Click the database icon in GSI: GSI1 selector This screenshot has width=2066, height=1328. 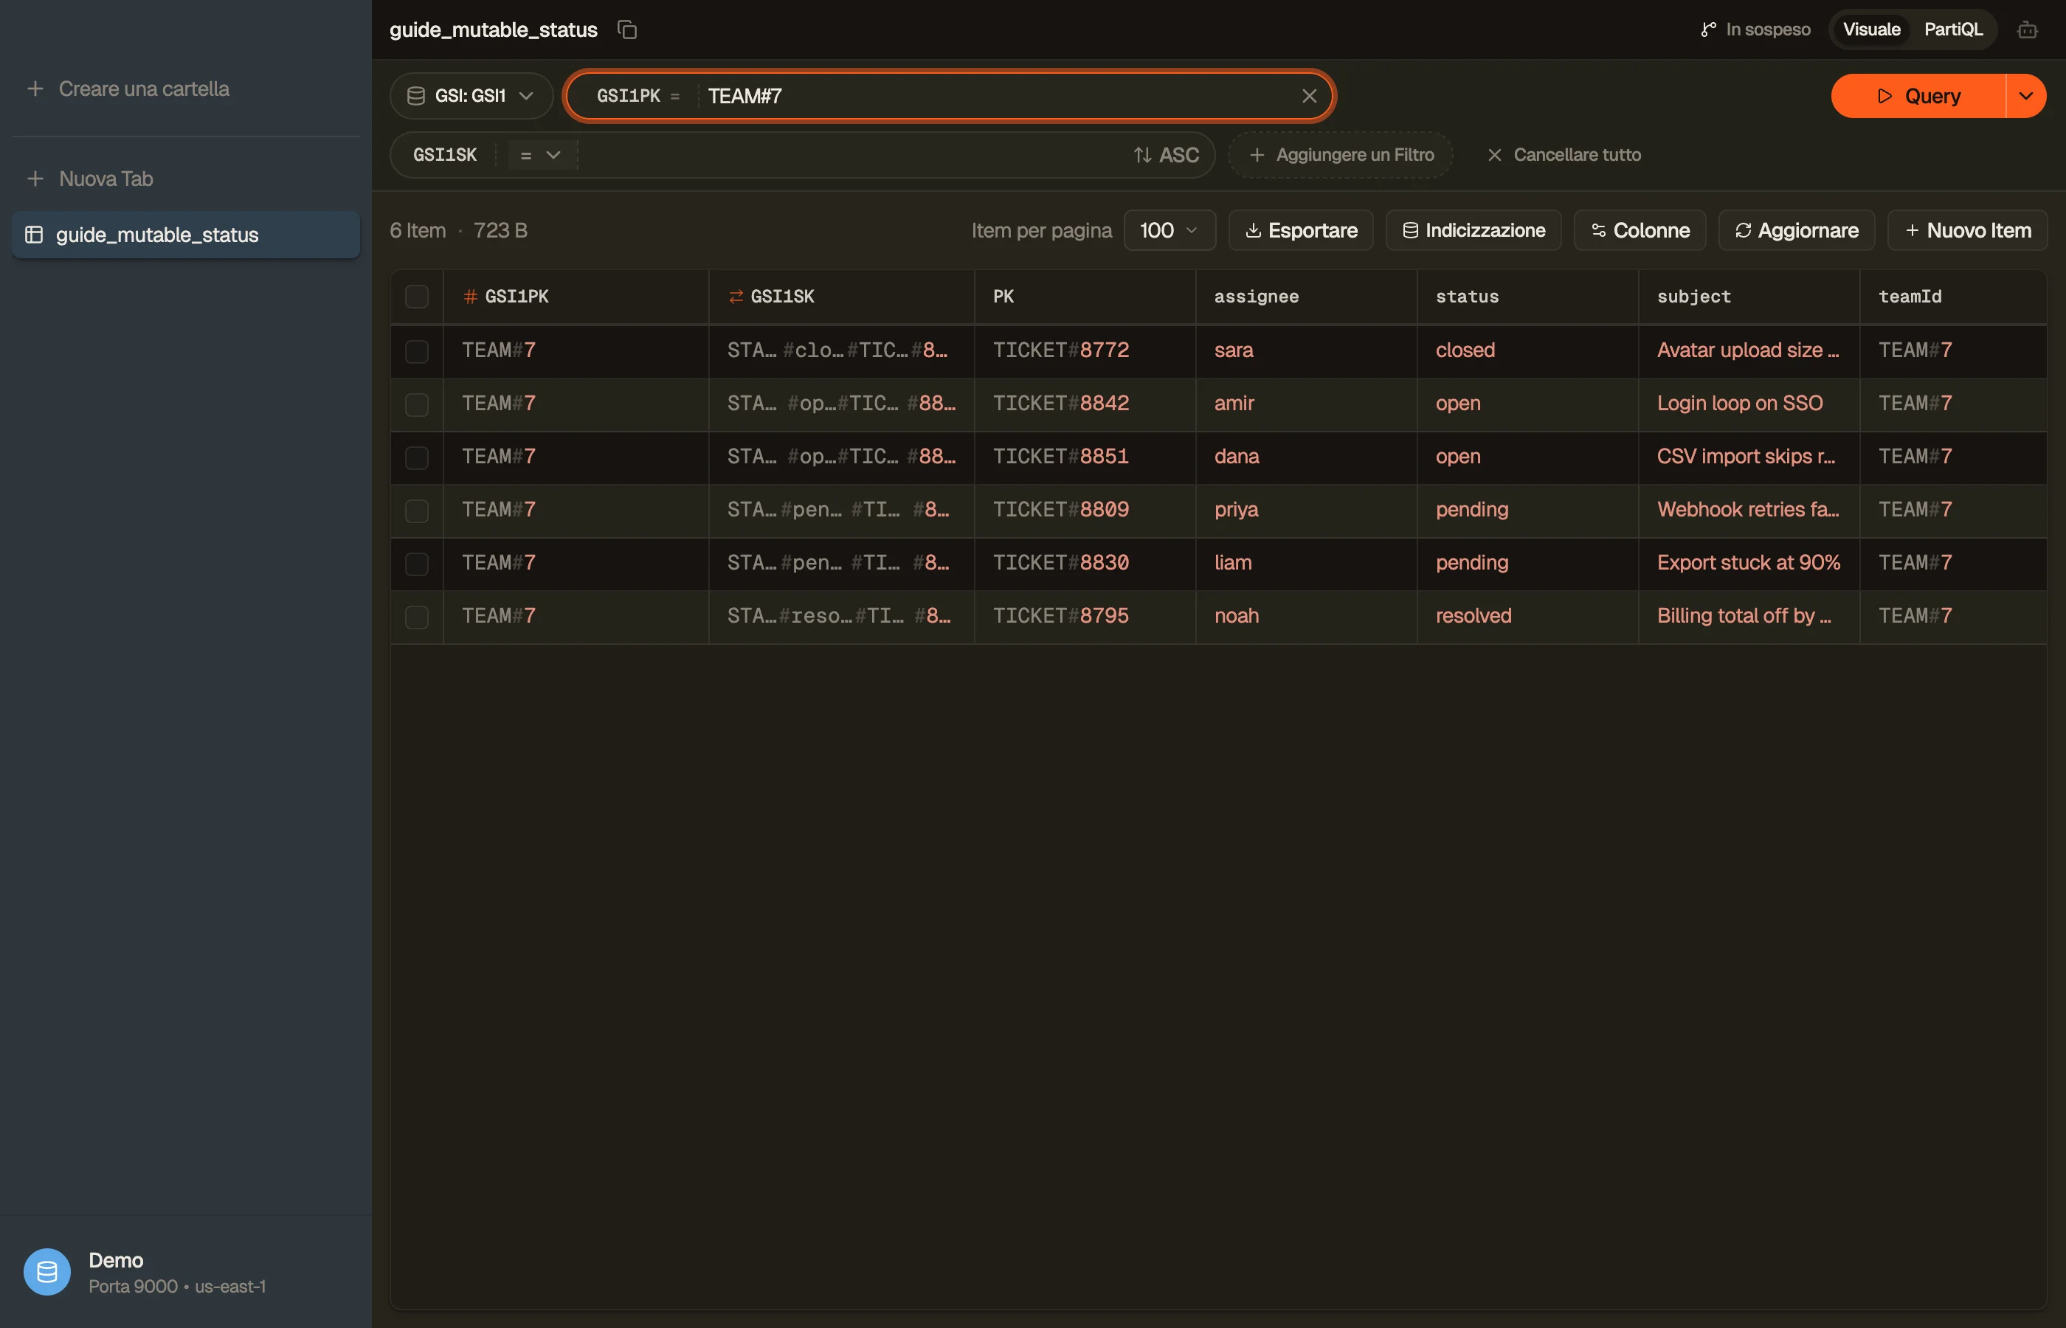tap(415, 96)
